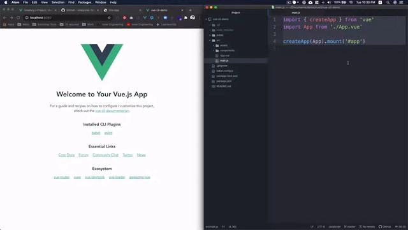The height and width of the screenshot is (230, 408).
Task: Open the Atom application menu
Action: [15, 3]
